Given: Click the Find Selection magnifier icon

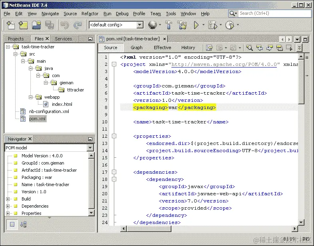Looking at the screenshot, I should (250, 48).
